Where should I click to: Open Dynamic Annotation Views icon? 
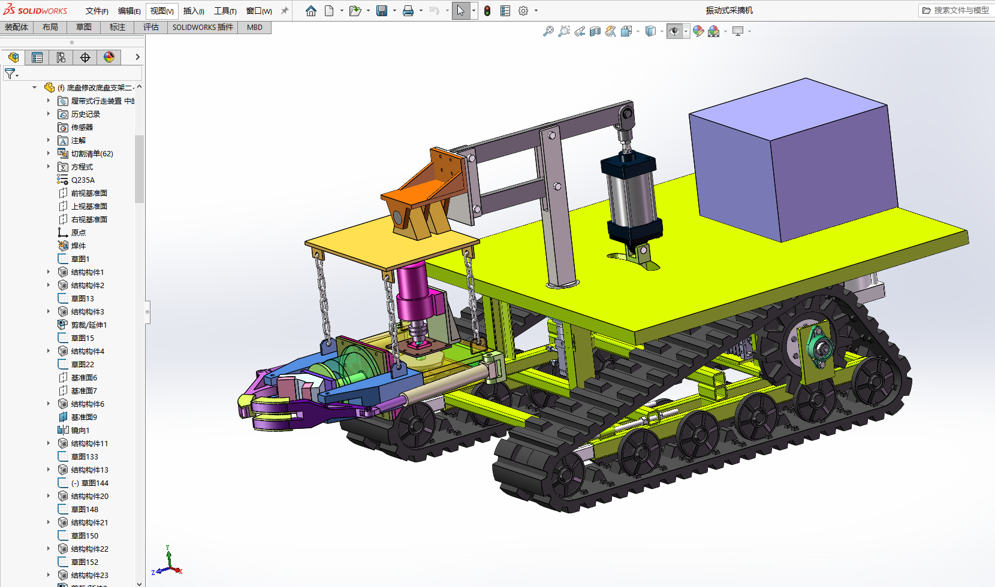pos(611,31)
